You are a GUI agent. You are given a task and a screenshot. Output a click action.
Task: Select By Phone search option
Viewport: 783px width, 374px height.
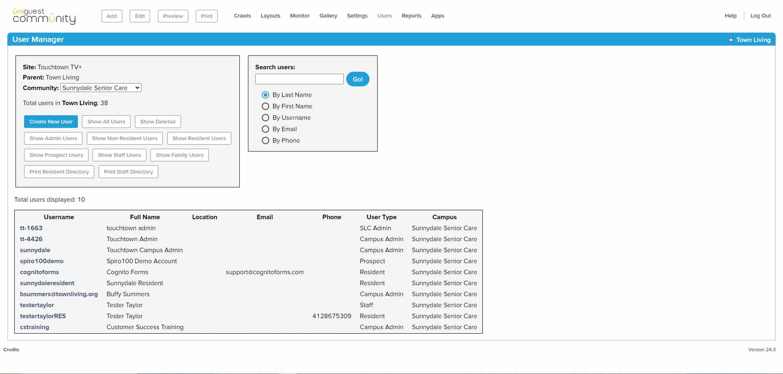pyautogui.click(x=265, y=141)
